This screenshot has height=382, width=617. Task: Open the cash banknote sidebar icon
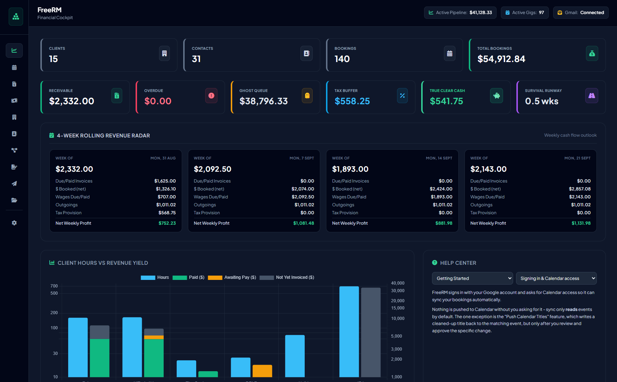[x=14, y=101]
